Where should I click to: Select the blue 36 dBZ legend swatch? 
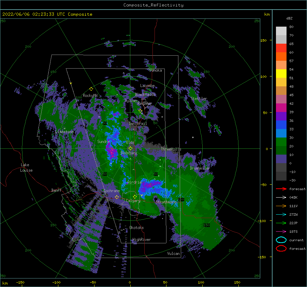click(281, 125)
